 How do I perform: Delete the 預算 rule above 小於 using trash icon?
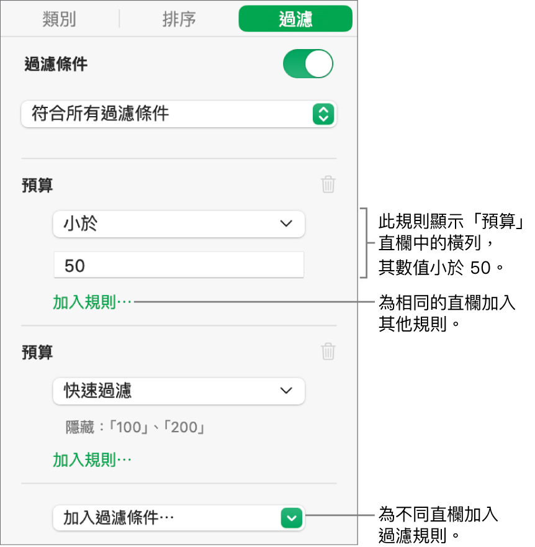point(328,184)
